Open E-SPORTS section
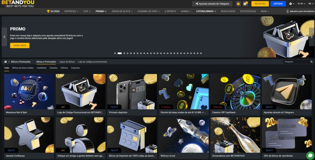The width and height of the screenshot is (315, 160). pyautogui.click(x=170, y=11)
